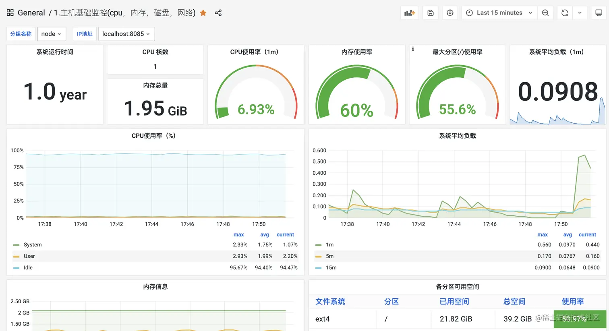Screen dimensions: 609x331
Task: Open the 内存使用率 panel title menu
Action: pyautogui.click(x=357, y=52)
